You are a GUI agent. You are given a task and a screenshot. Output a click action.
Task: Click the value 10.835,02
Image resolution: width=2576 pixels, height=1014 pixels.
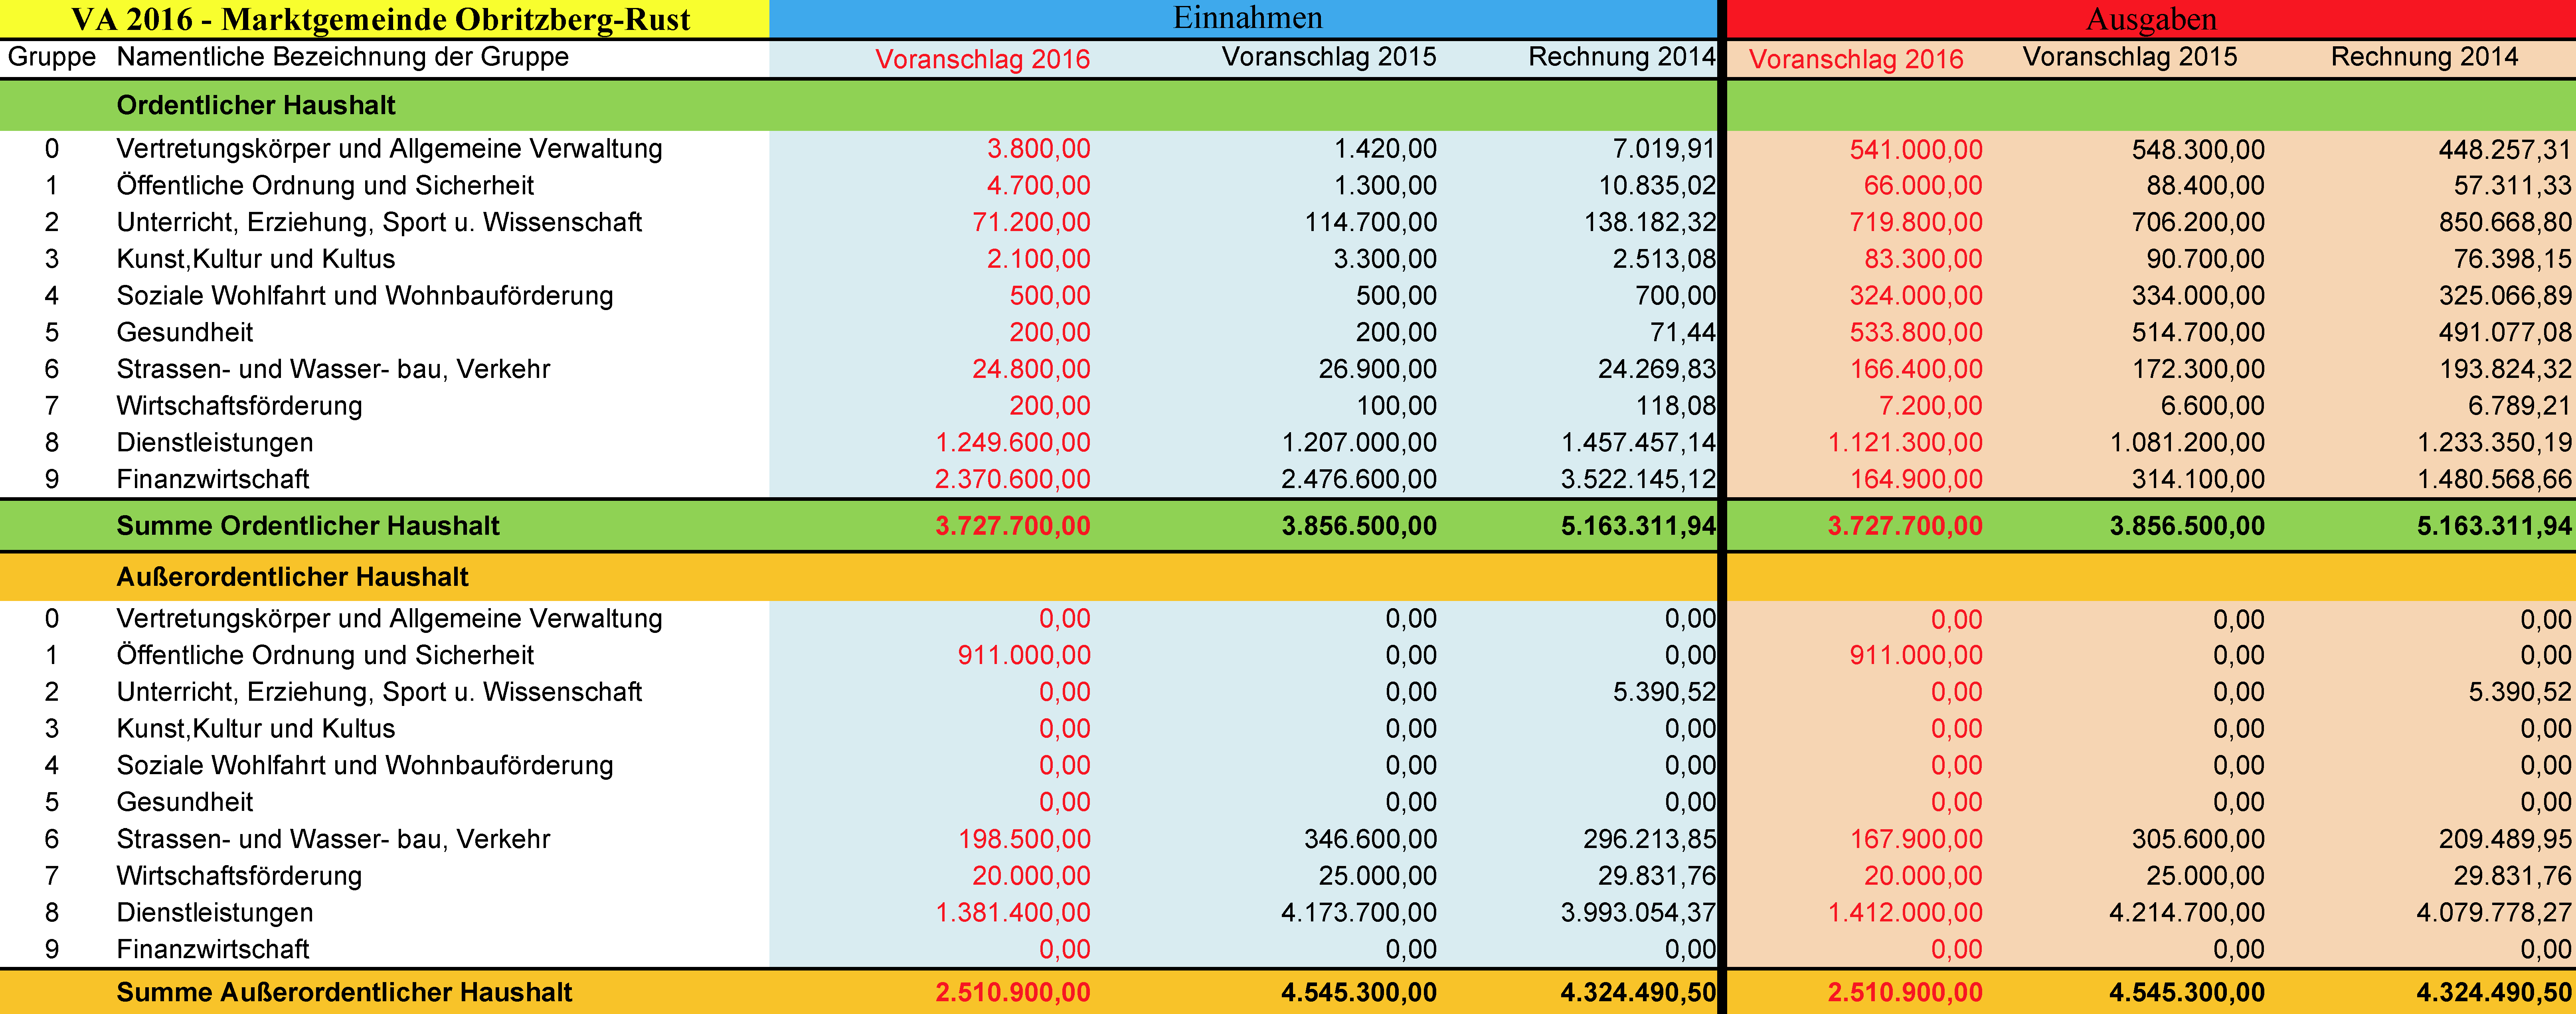(x=1657, y=186)
